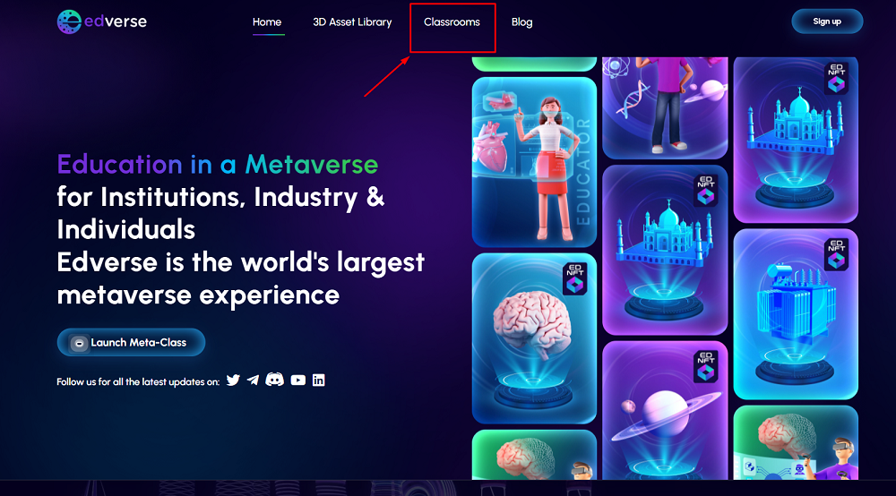The image size is (896, 496).
Task: Open the Home menu item
Action: click(x=267, y=22)
